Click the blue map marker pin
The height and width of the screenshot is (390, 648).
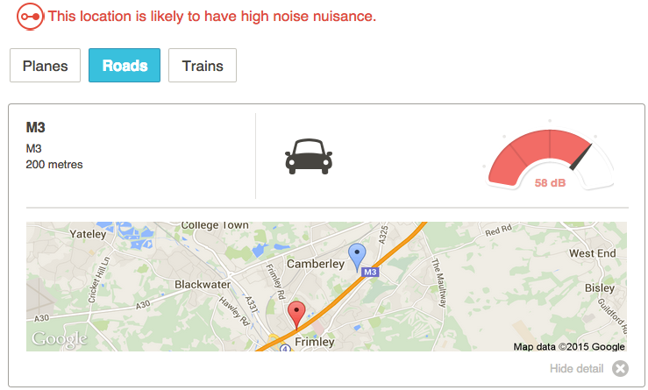pyautogui.click(x=357, y=256)
